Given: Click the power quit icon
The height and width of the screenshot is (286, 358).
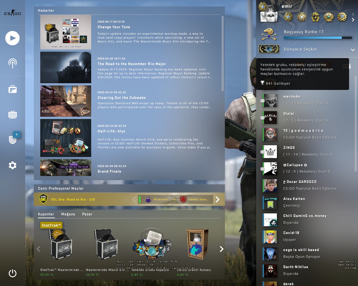Looking at the screenshot, I should [x=13, y=273].
